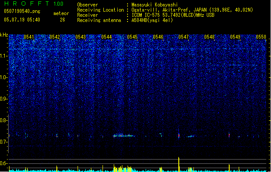This screenshot has width=271, height=172.
Task: Click the date stamp 05.07.19 05:40
Action: (x=22, y=20)
